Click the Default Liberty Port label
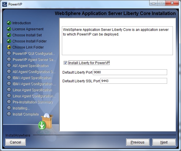This screenshot has width=181, height=151. (x=77, y=72)
